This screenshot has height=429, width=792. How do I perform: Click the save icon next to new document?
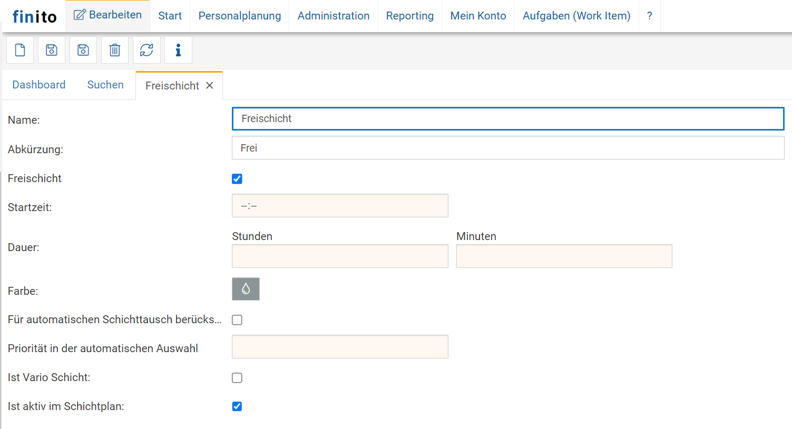(52, 50)
